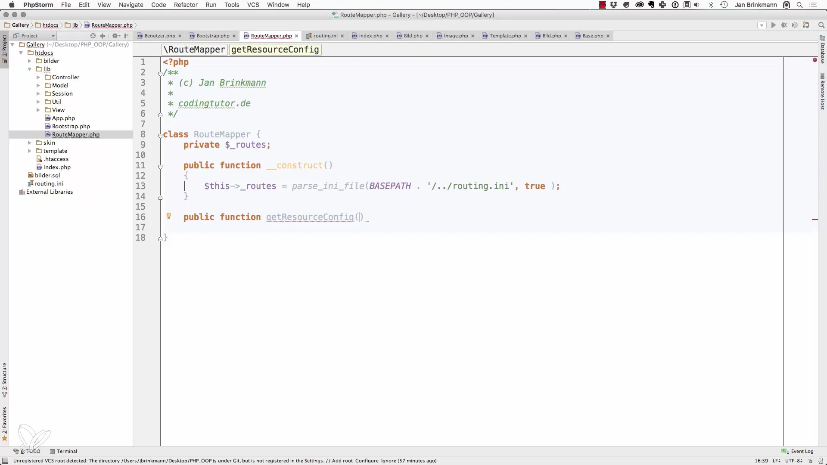Jump to red error stripe marker
Screen dimensions: 827x465
point(815,220)
